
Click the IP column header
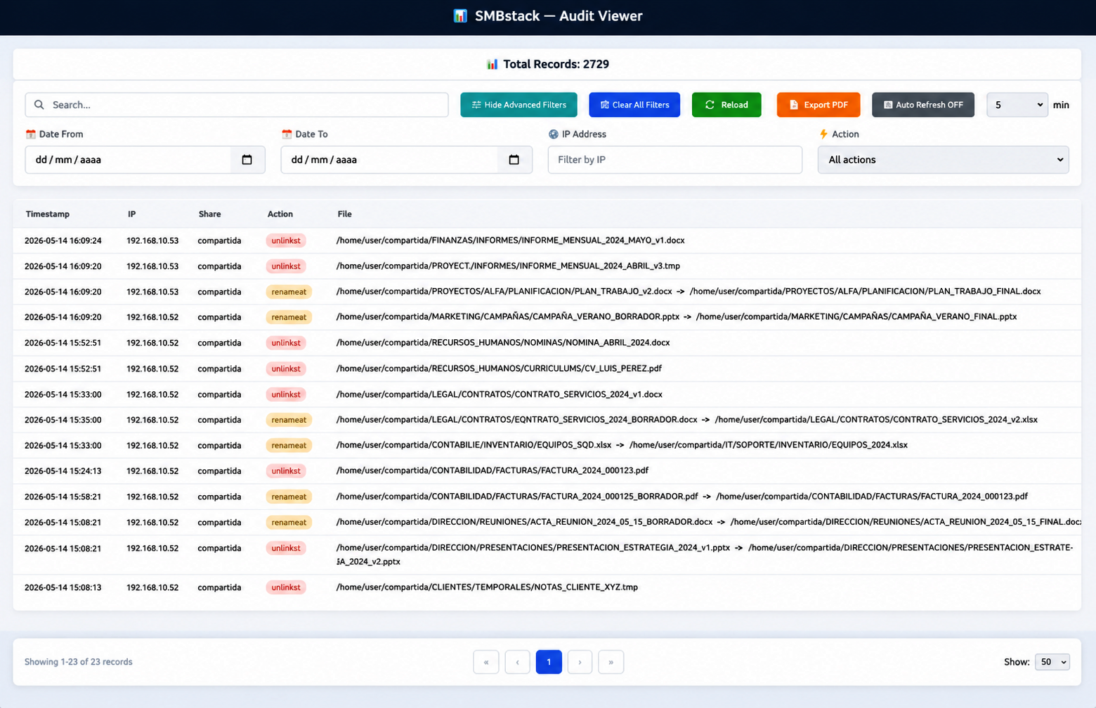coord(132,214)
